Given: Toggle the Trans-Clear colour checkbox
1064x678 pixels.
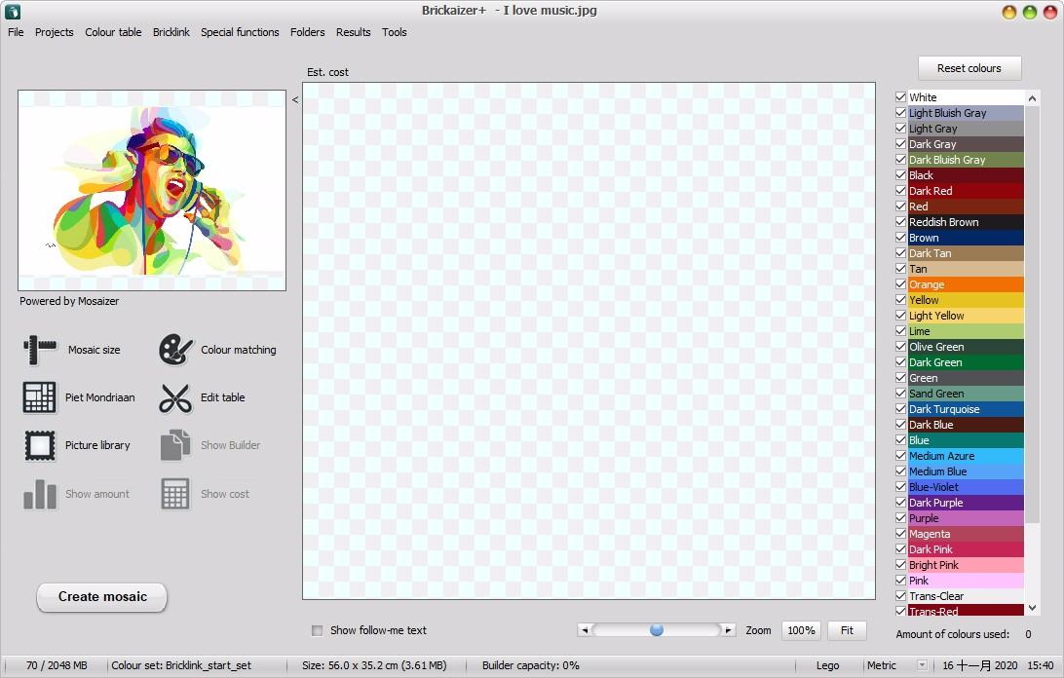Looking at the screenshot, I should tap(901, 596).
